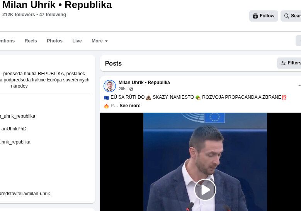
Task: Open the n_uhrik_republika social link
Action: tap(17, 116)
